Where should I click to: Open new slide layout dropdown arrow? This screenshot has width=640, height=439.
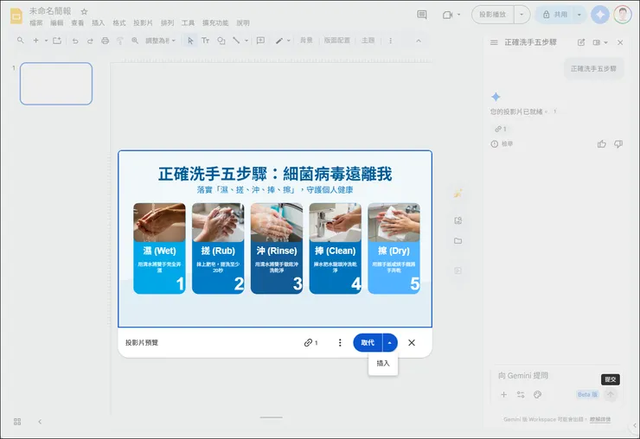click(46, 41)
